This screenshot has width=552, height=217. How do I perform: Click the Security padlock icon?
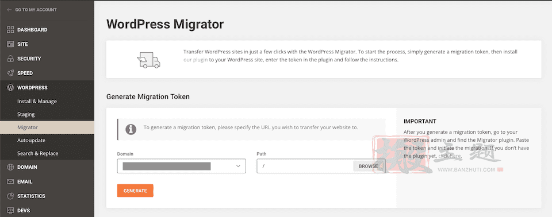pyautogui.click(x=10, y=59)
